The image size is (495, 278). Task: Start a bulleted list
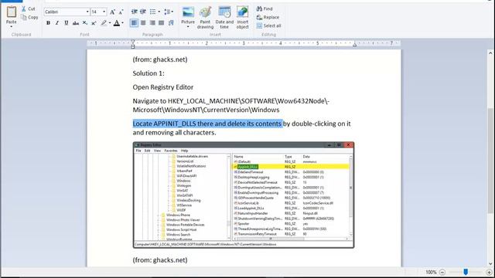pos(153,12)
